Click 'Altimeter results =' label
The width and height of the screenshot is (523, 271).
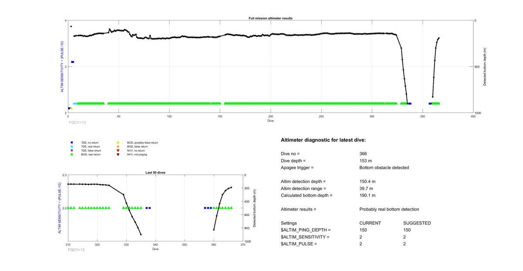[x=299, y=209]
